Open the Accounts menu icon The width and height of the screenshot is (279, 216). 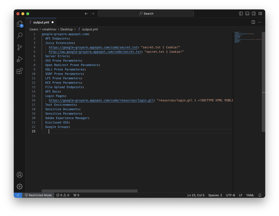click(20, 175)
